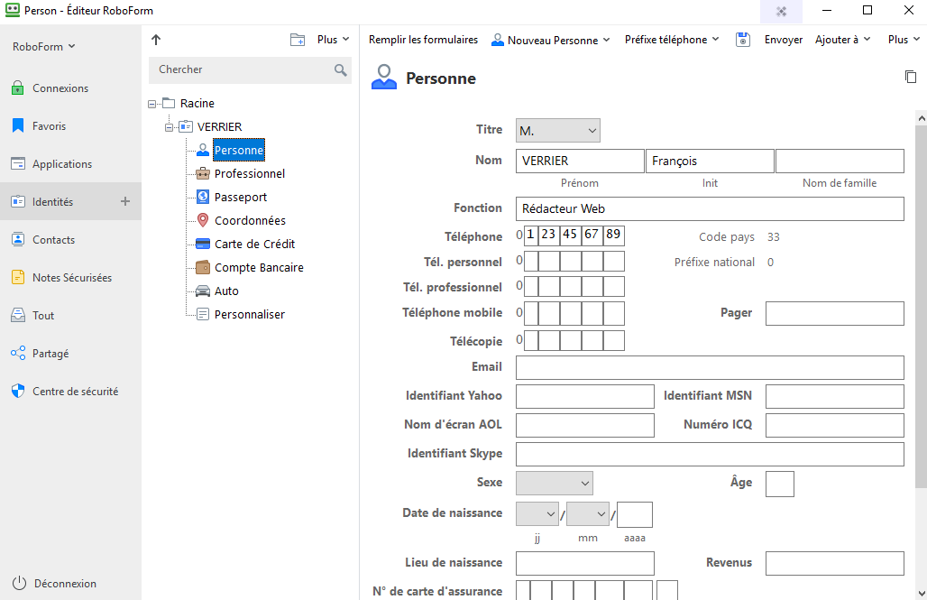Open the right toolbar Plus menu
Image resolution: width=927 pixels, height=600 pixels.
coord(904,40)
